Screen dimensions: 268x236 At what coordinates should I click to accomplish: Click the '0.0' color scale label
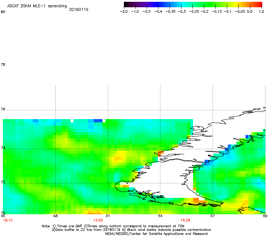tap(250, 12)
